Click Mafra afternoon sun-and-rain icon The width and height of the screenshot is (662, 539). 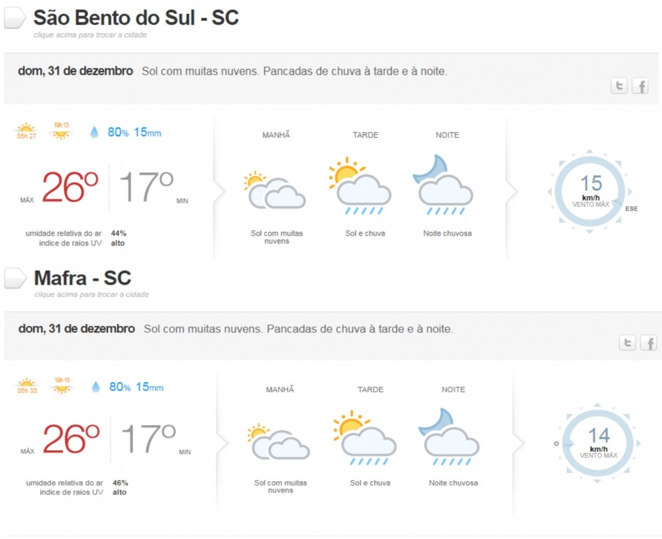364,438
